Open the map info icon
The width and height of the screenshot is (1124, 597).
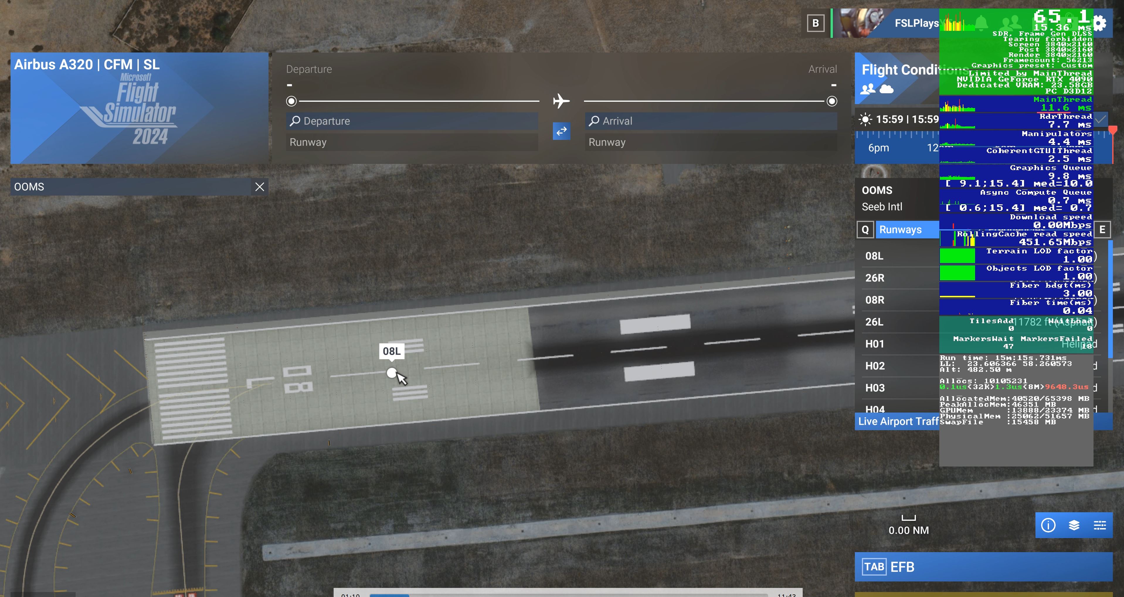[1048, 525]
